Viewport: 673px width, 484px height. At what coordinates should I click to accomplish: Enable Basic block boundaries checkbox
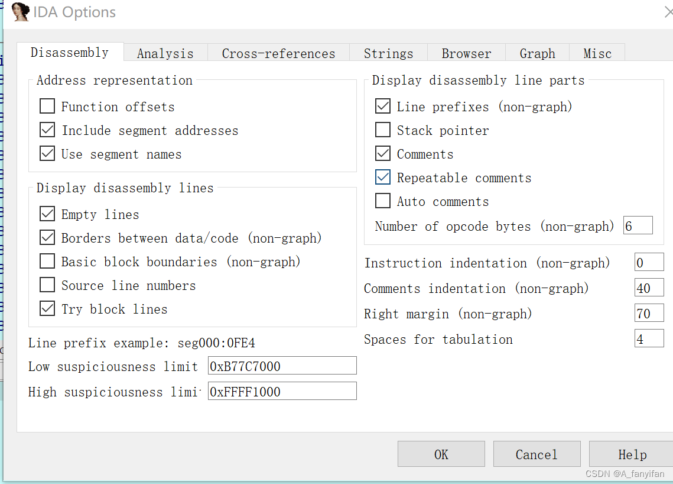(x=47, y=261)
